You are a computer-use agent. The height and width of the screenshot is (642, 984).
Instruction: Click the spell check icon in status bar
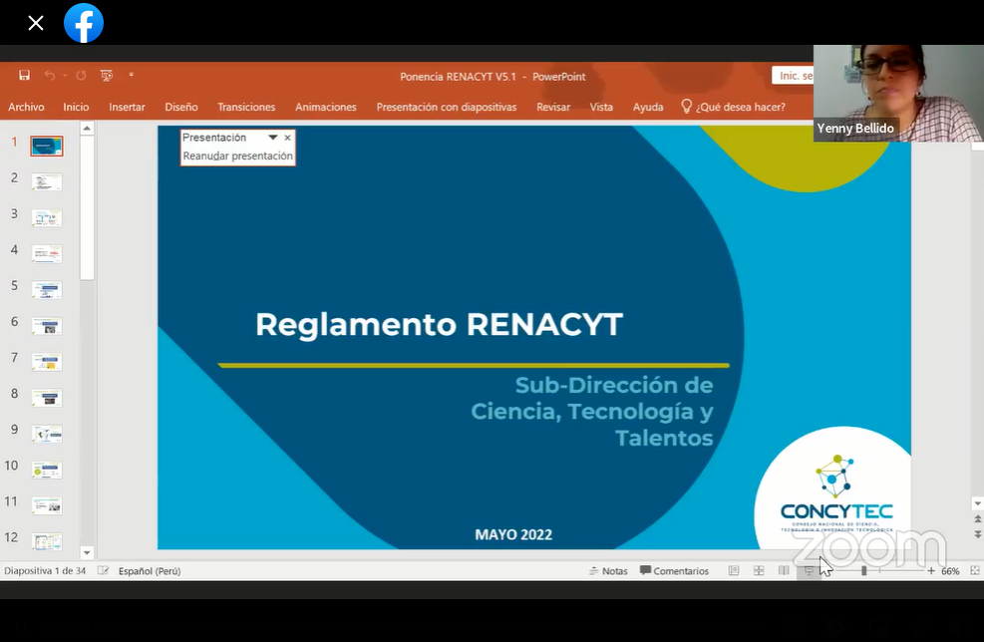pyautogui.click(x=103, y=571)
